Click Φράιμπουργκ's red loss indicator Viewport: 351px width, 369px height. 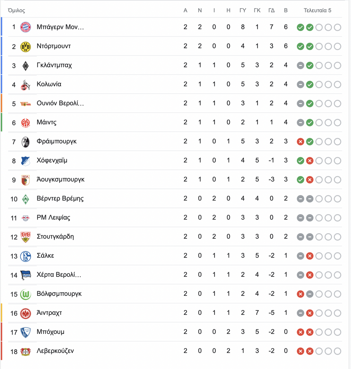click(300, 142)
